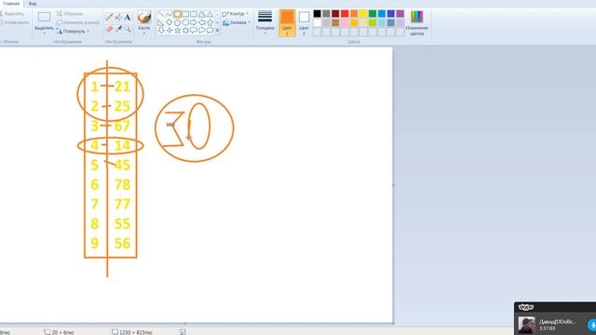Open Изменение цветов edit colors
Screen dimensions: 596x335
416,22
